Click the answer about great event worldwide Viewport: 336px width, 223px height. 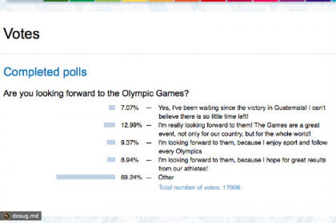pos(239,129)
